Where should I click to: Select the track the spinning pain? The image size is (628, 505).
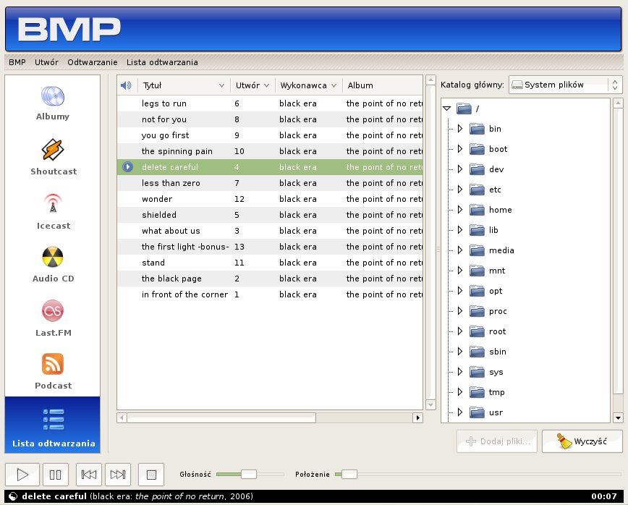[x=270, y=151]
